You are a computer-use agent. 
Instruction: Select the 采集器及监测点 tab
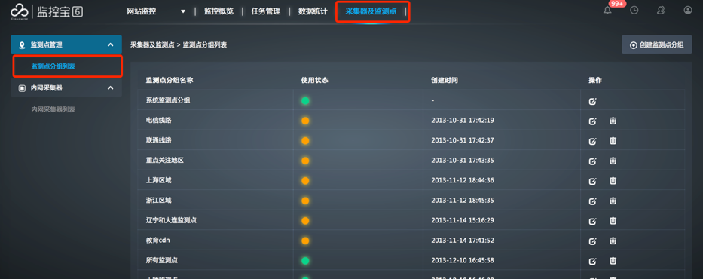coord(371,11)
